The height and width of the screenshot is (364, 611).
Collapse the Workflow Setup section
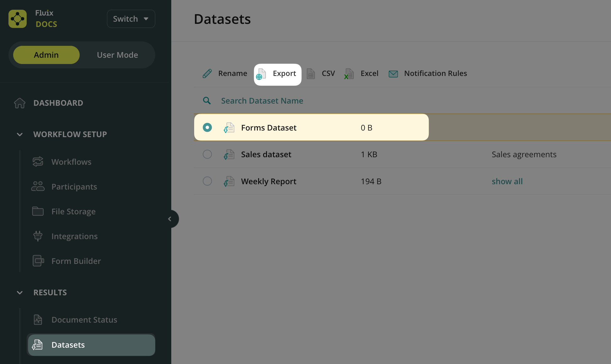click(19, 135)
